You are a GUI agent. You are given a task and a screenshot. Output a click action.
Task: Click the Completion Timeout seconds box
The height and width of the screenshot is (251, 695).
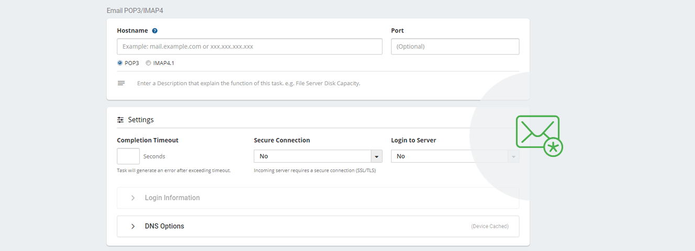tap(128, 156)
